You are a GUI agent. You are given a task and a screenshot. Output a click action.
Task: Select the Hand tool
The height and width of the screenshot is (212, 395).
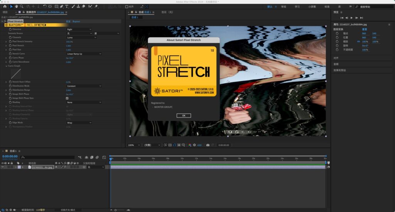click(16, 7)
